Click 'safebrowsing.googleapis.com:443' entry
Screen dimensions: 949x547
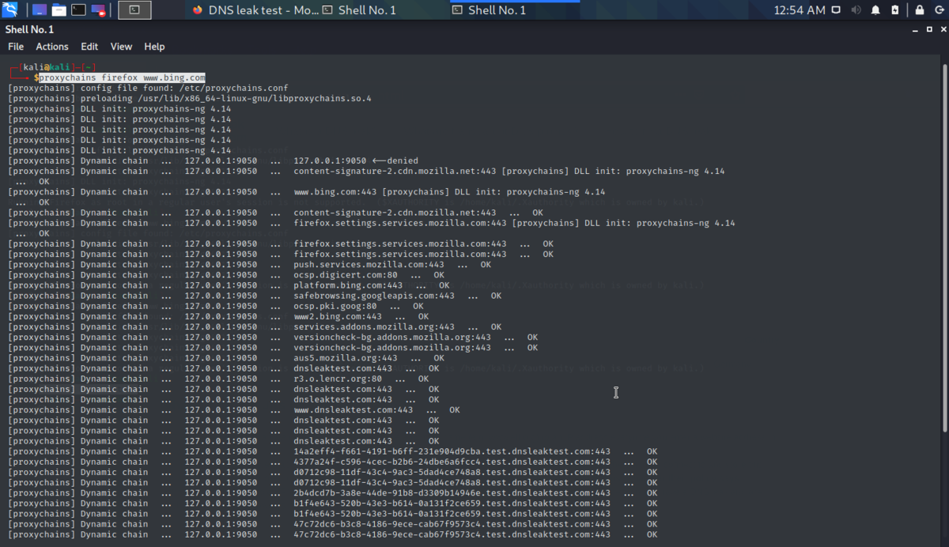click(374, 296)
